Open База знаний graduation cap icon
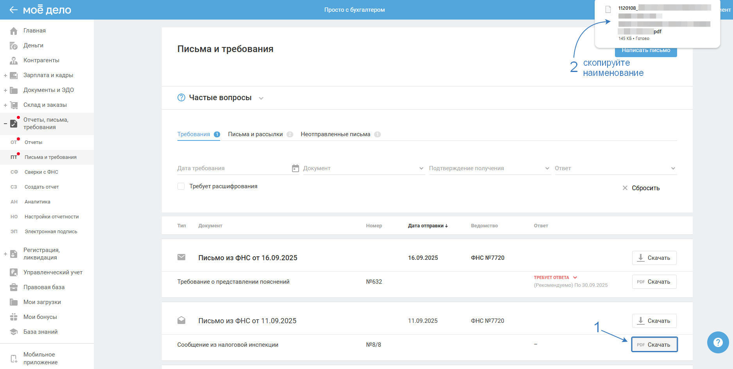Viewport: 733px width, 369px height. pos(14,332)
